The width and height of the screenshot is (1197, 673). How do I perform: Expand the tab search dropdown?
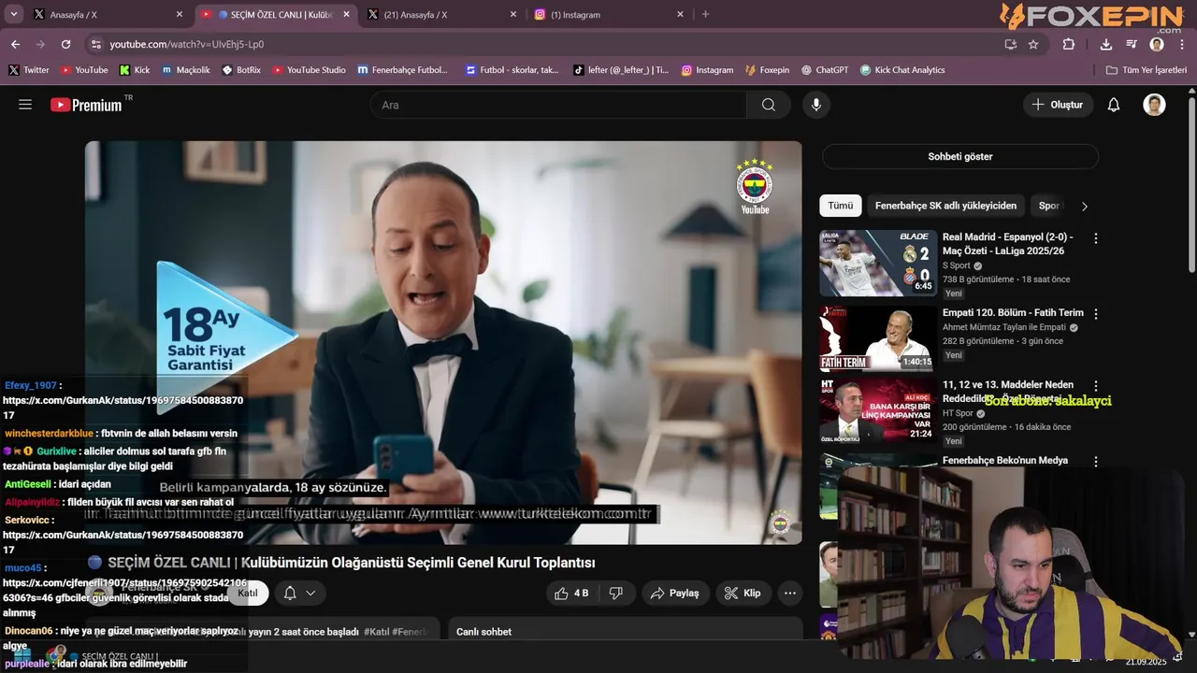pos(14,14)
